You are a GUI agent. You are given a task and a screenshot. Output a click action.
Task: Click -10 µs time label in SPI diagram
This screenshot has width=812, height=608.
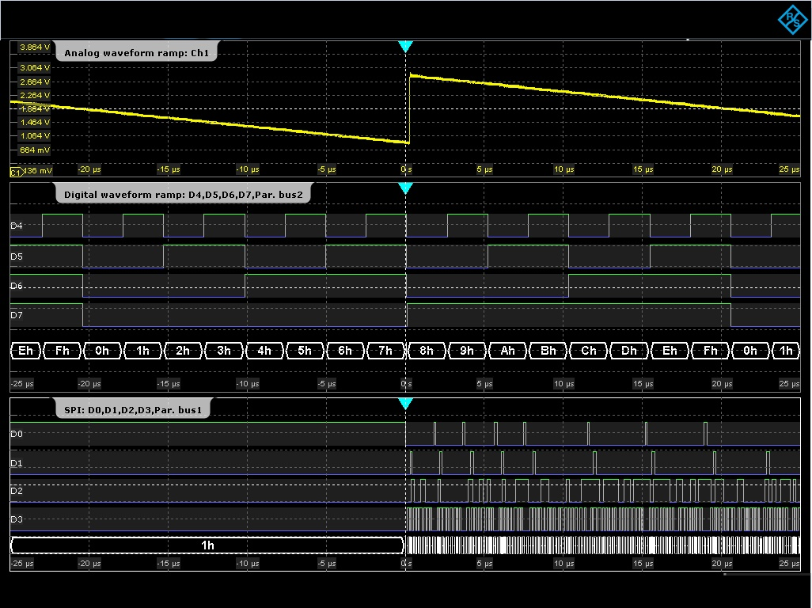(247, 564)
